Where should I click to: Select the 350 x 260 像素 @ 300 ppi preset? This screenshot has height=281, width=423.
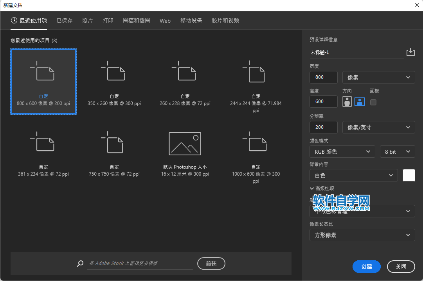(x=114, y=82)
